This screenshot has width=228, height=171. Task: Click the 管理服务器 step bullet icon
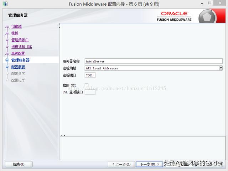tap(7, 60)
